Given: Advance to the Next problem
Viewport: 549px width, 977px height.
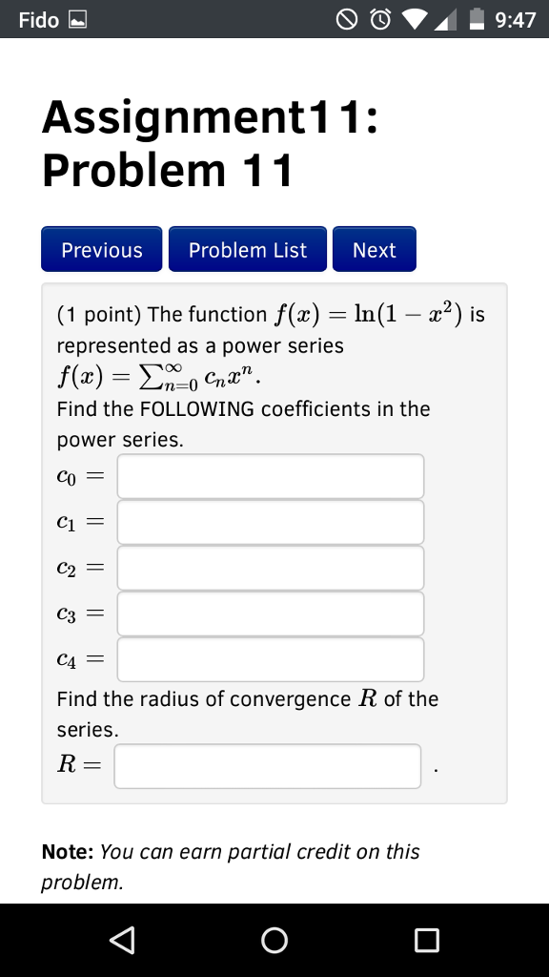Looking at the screenshot, I should 374,249.
